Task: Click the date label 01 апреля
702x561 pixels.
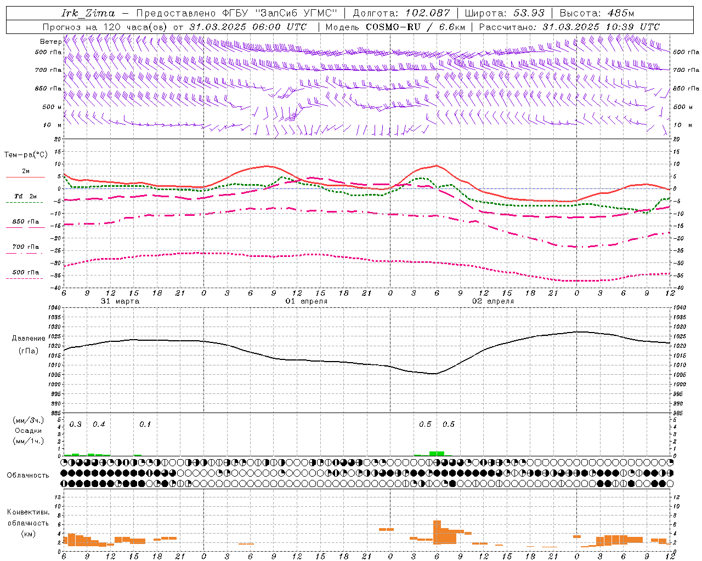Action: point(307,301)
